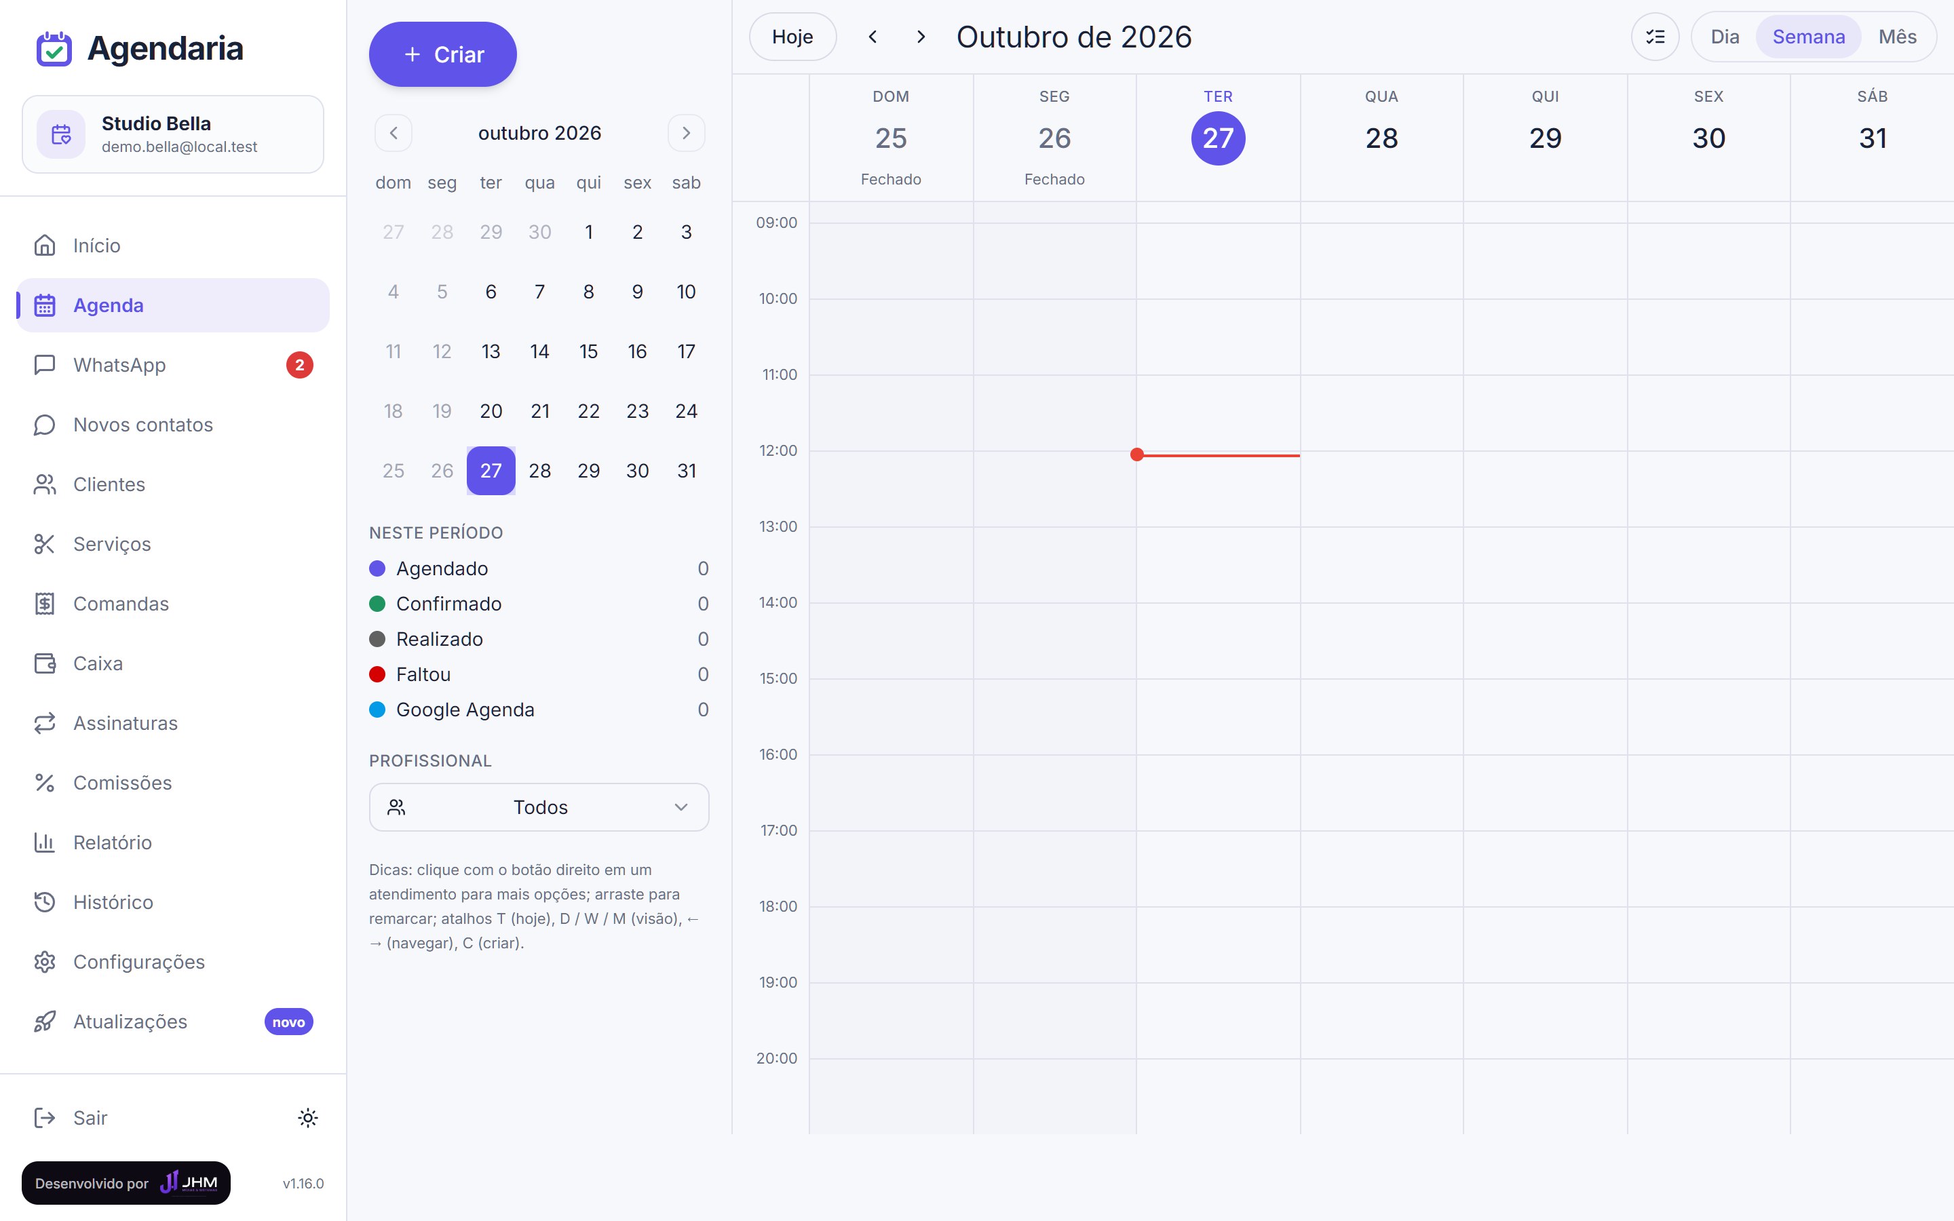Screen dimensions: 1954x1221
Task: Select the Serviços scissors icon
Action: 44,543
